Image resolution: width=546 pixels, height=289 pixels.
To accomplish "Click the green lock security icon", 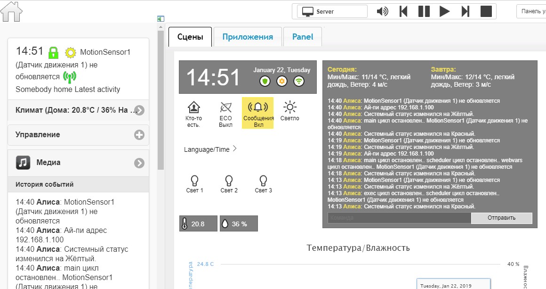I will [x=53, y=53].
